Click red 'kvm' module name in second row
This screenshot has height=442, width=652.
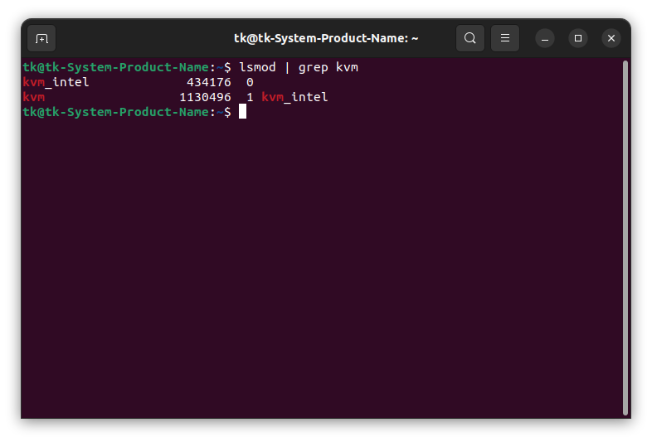tap(33, 97)
